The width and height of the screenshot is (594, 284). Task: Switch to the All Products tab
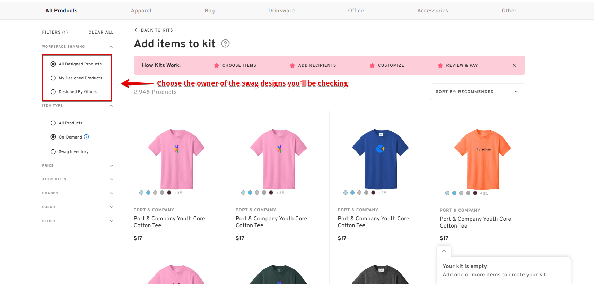(x=61, y=11)
